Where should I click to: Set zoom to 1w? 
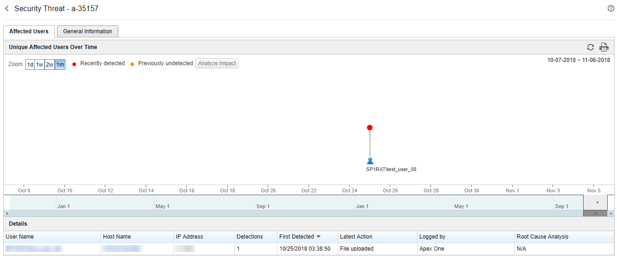click(x=40, y=65)
